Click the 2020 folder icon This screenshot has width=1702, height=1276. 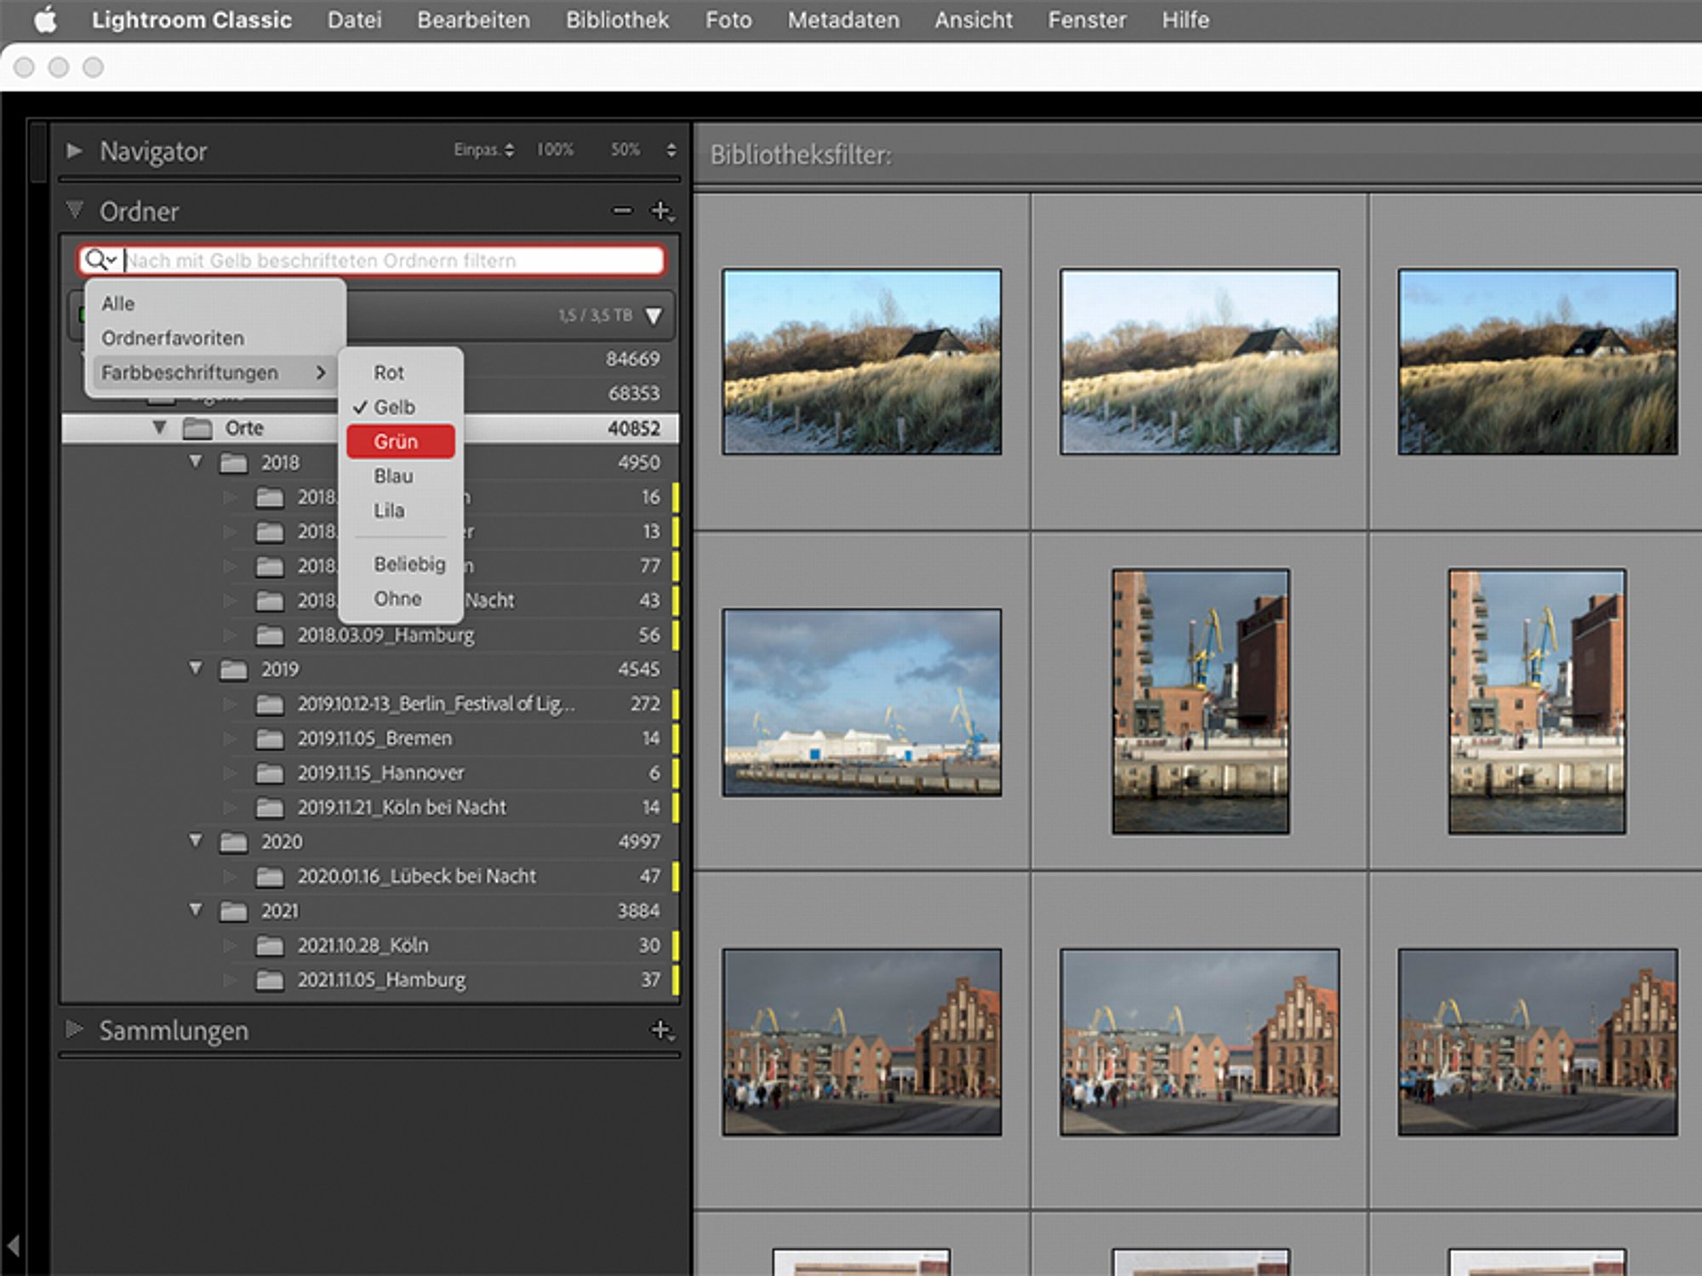click(233, 842)
